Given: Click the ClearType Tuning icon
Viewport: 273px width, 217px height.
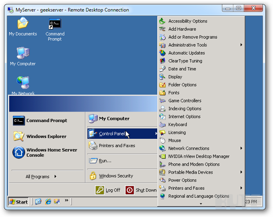Looking at the screenshot, I should click(x=162, y=61).
